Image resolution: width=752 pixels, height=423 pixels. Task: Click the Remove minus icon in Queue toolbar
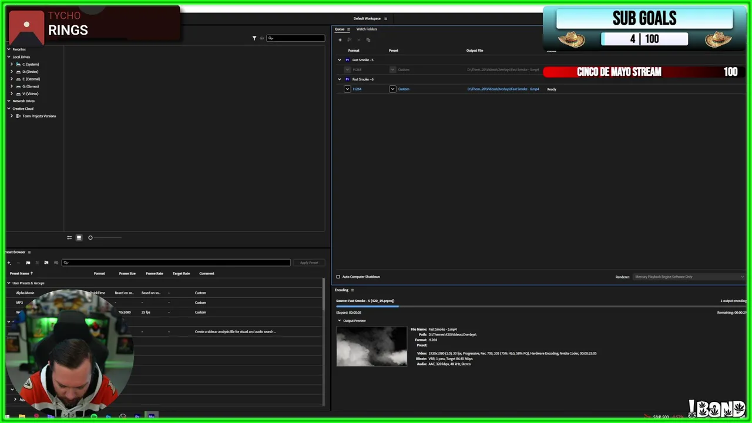[x=358, y=40]
